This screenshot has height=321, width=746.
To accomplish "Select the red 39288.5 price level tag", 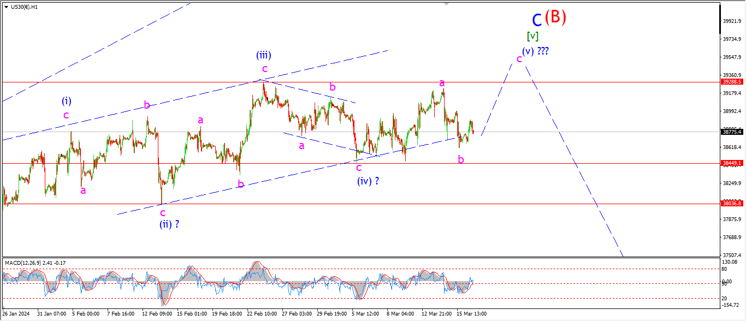I will click(732, 81).
